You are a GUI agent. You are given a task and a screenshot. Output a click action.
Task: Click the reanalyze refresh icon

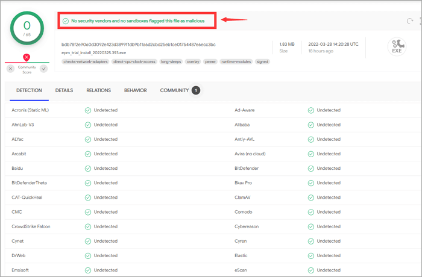(x=410, y=21)
